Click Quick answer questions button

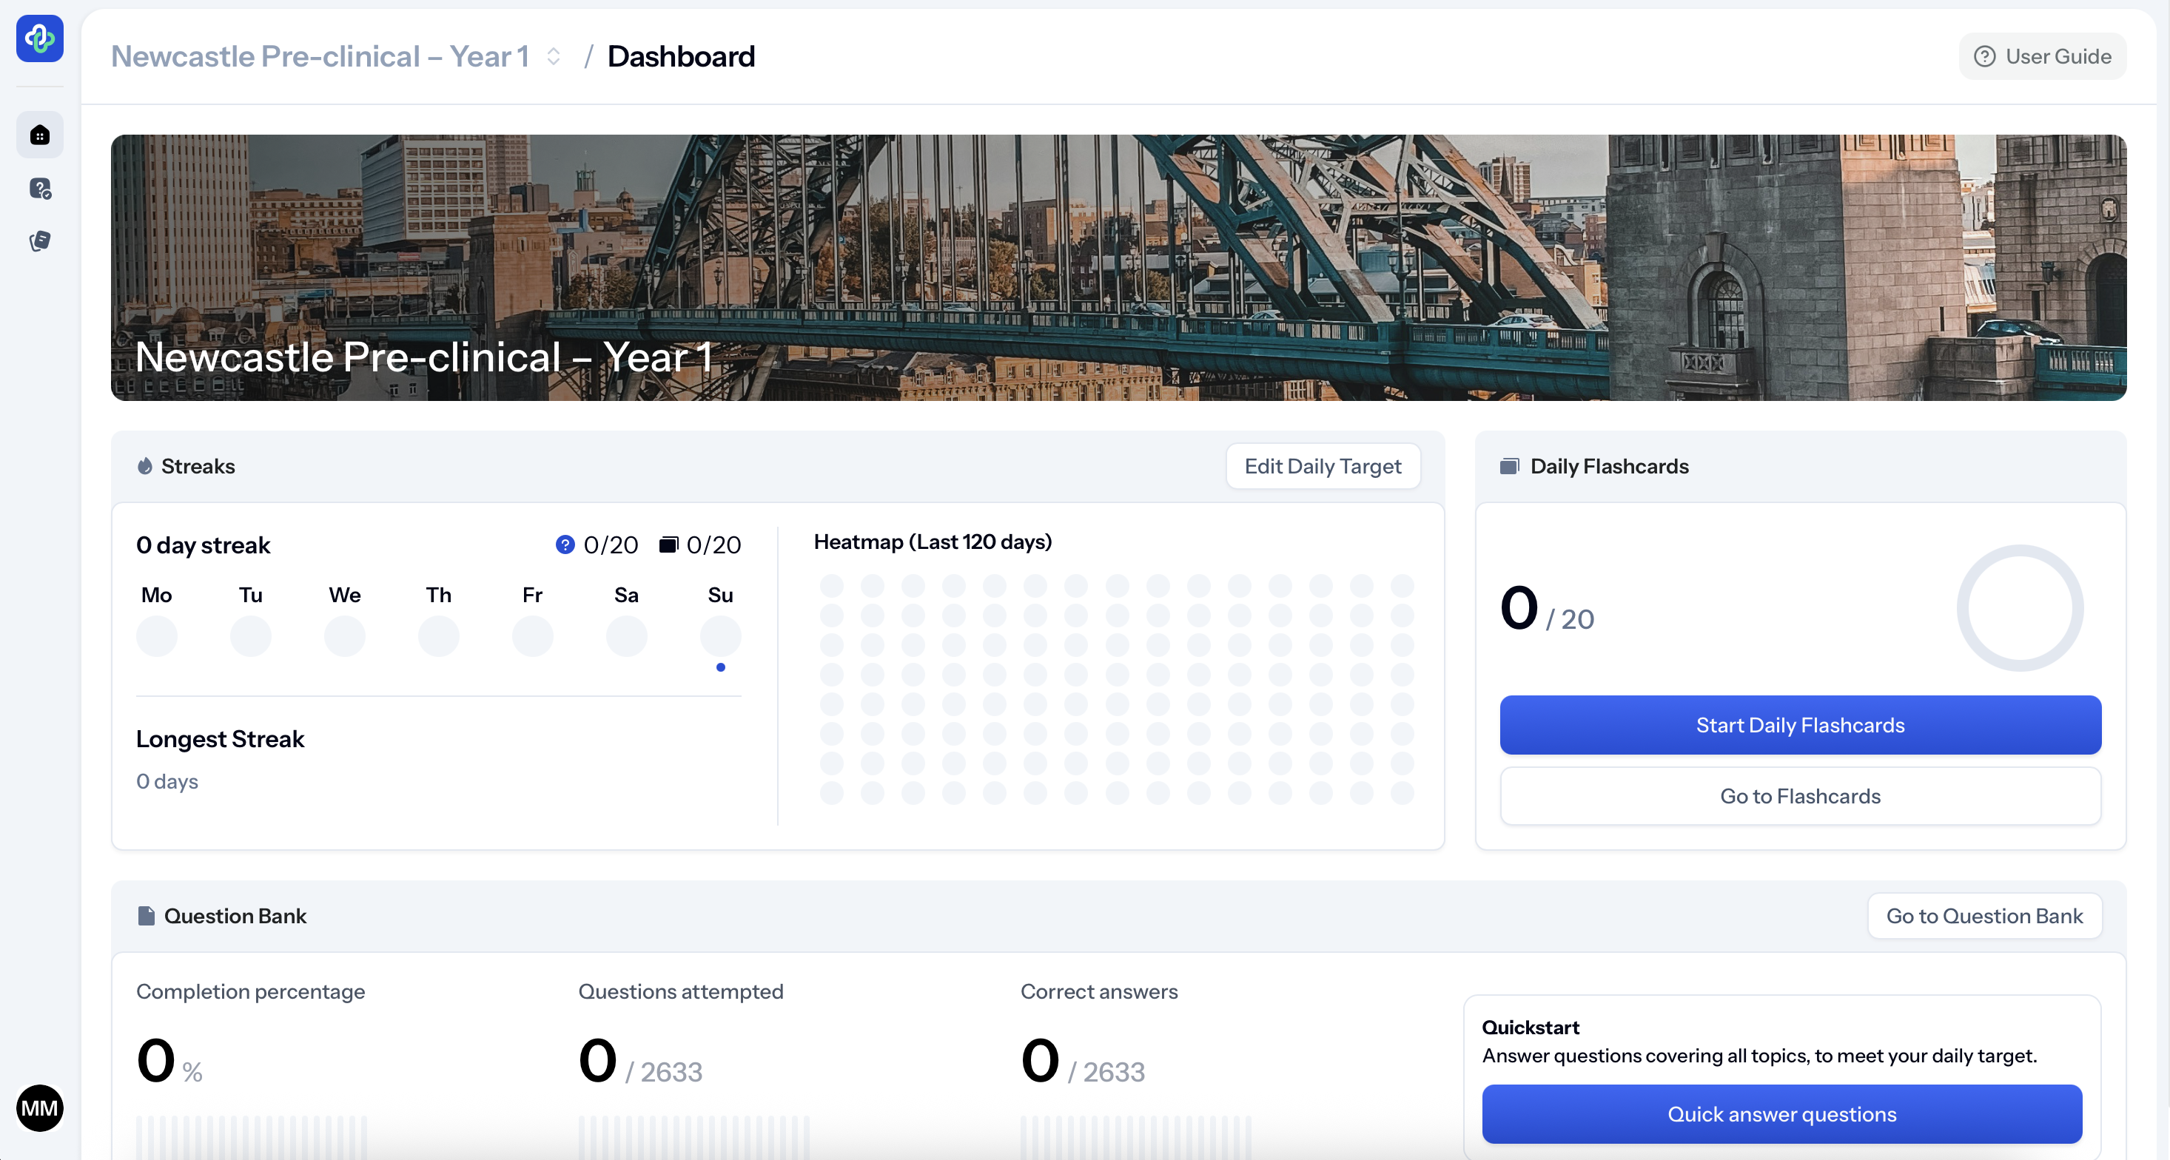click(1781, 1113)
